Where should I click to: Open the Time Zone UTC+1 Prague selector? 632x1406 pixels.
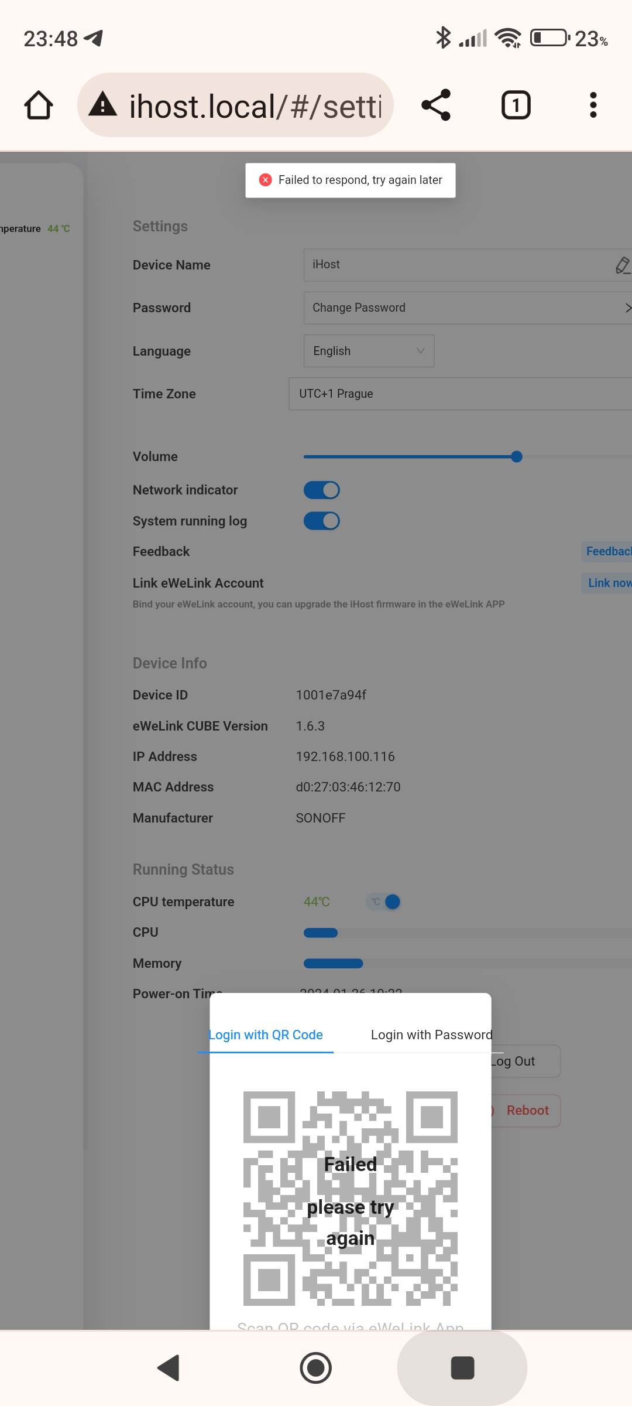460,394
